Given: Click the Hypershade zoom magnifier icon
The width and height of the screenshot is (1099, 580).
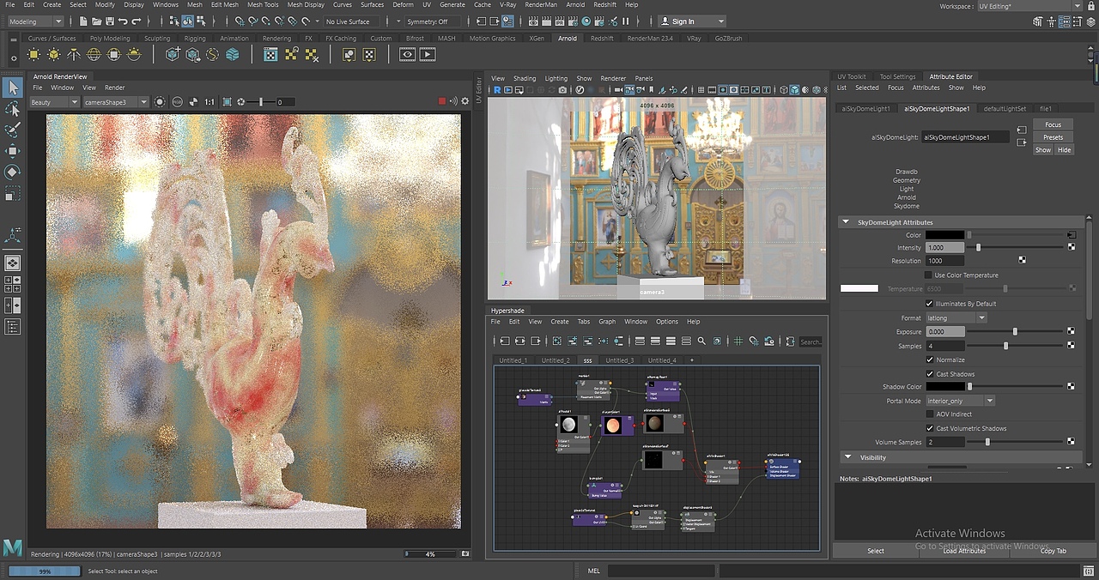Looking at the screenshot, I should (701, 341).
